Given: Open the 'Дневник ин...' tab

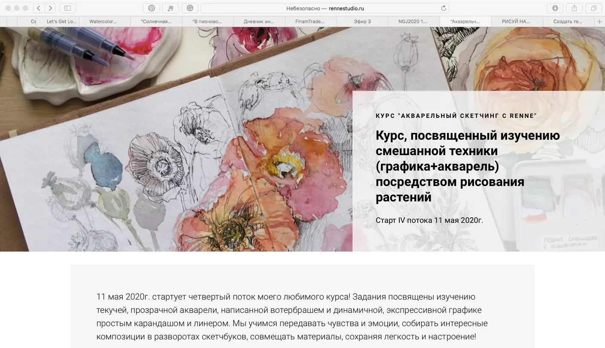Looking at the screenshot, I should tap(259, 21).
